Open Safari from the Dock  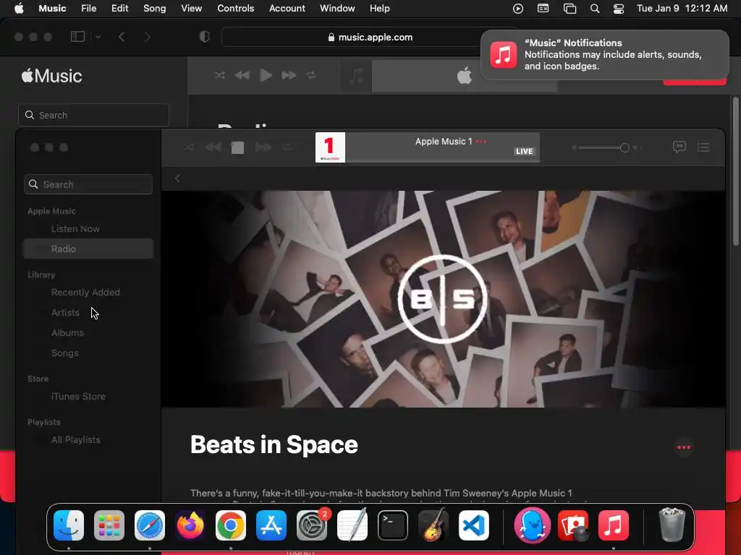point(150,525)
